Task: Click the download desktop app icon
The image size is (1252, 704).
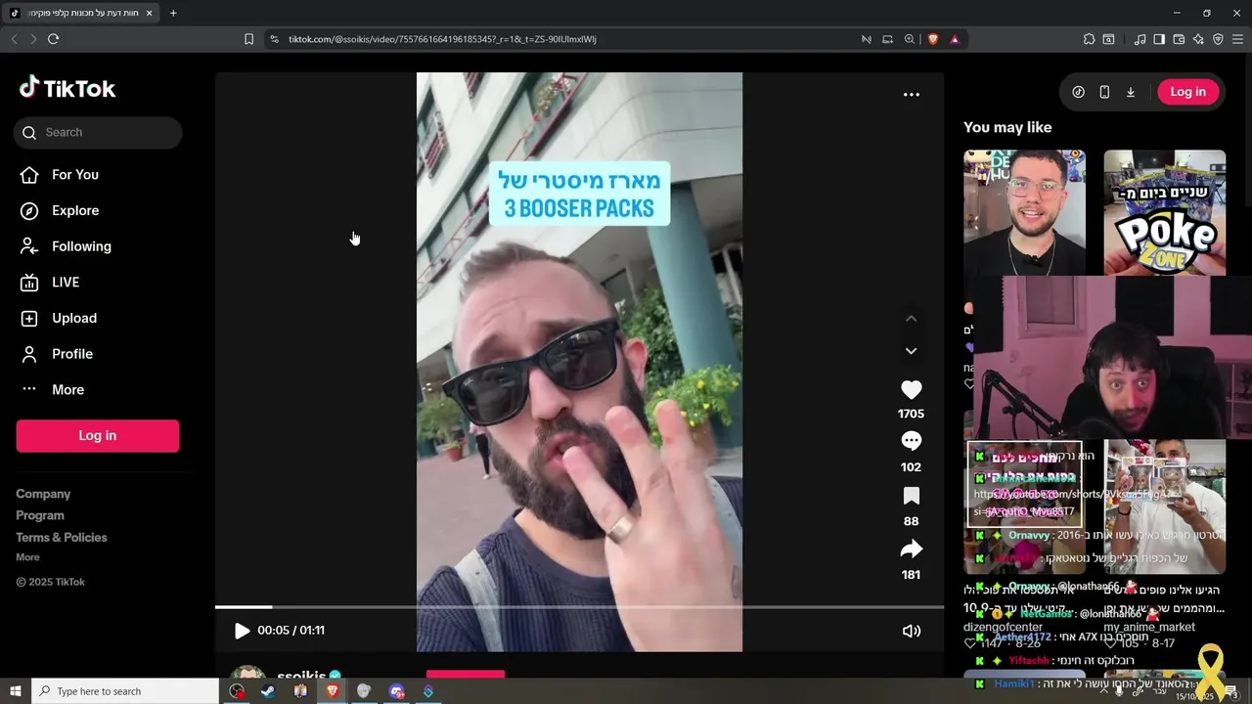Action: tap(1131, 92)
